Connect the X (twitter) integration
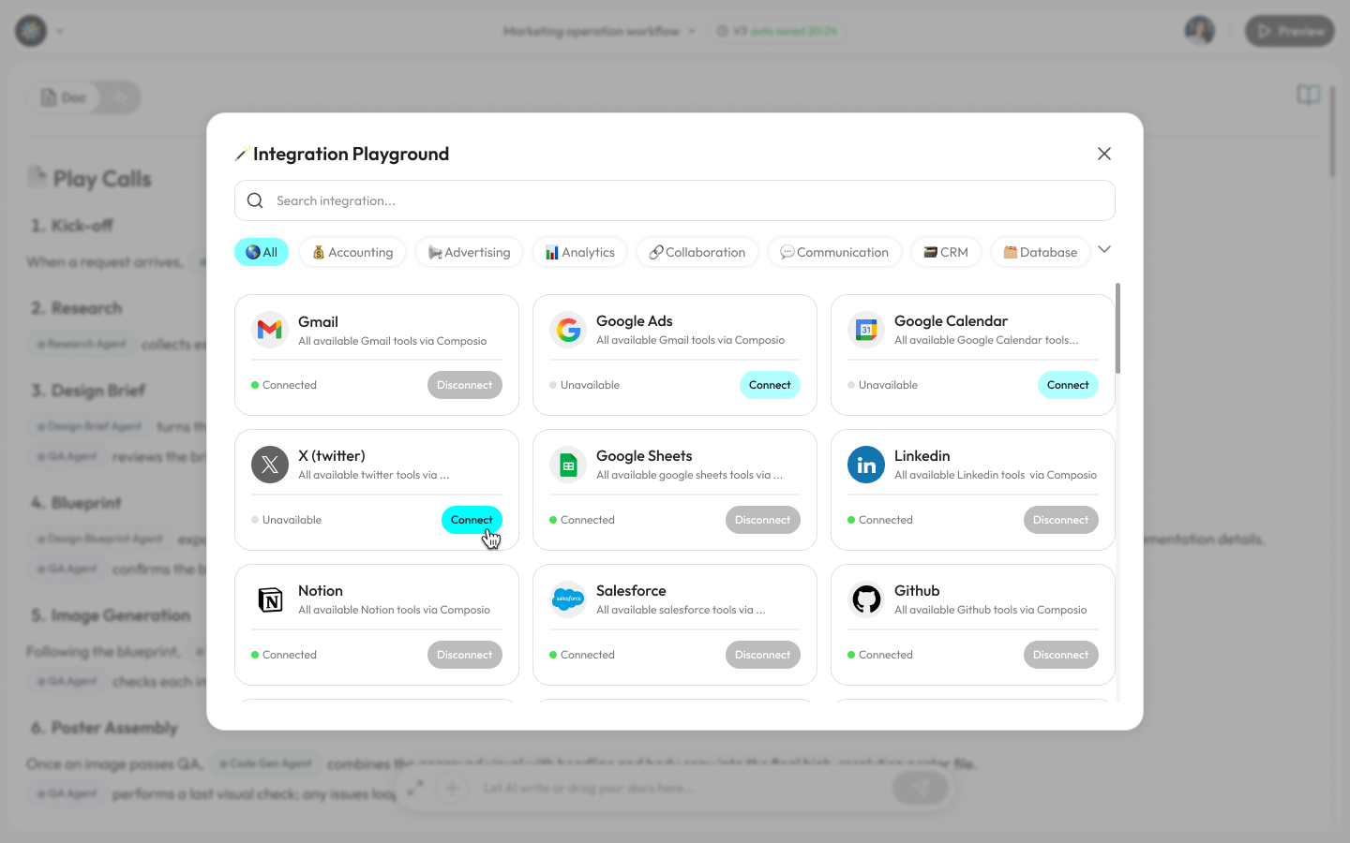Screen dimensions: 1350x843 [x=472, y=520]
